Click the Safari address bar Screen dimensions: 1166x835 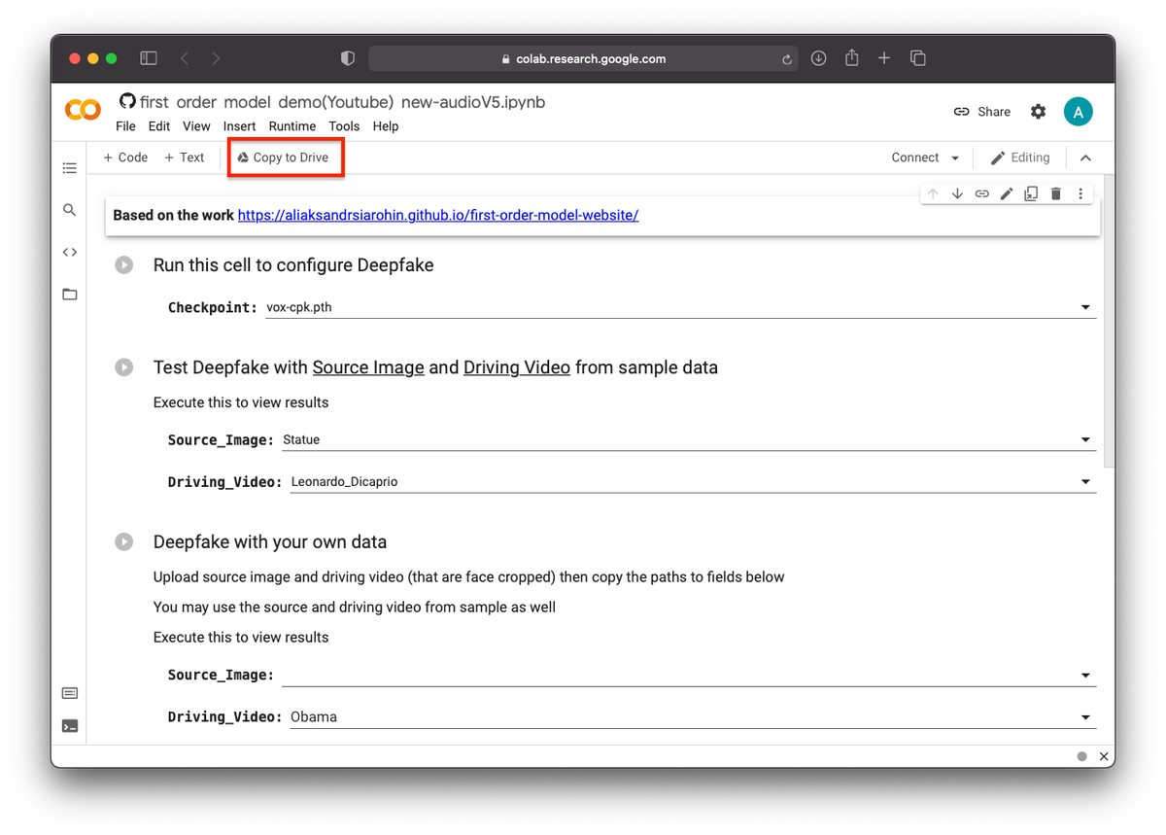[584, 58]
